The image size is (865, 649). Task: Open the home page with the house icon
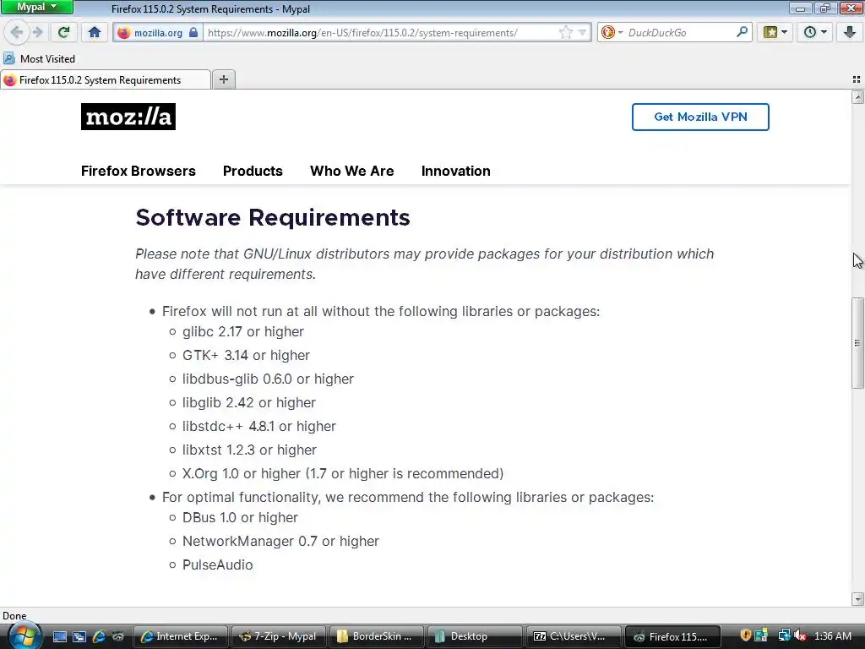(x=95, y=33)
